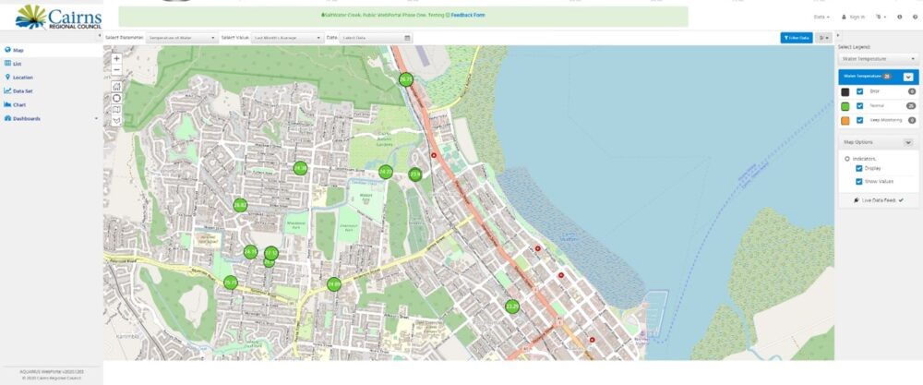Open the Feedback Form link
923x385 pixels.
point(466,16)
